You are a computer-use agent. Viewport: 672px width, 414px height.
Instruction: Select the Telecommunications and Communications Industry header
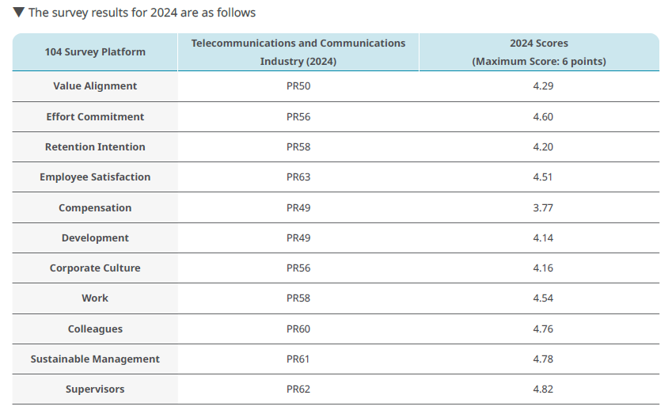[298, 52]
